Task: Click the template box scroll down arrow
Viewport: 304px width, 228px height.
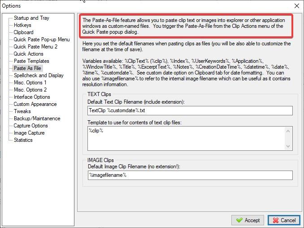Action: tap(288, 146)
